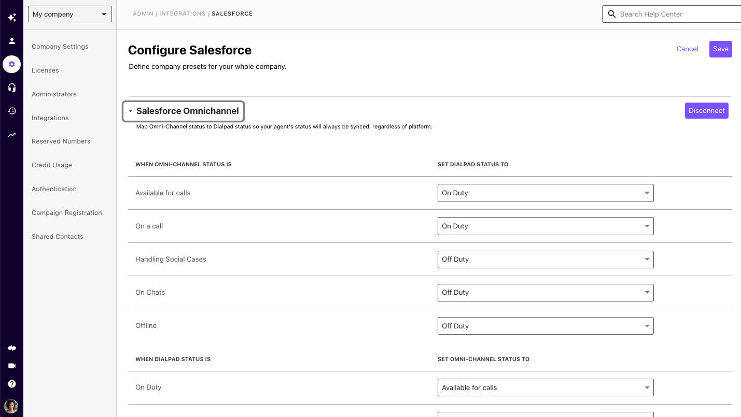Open Dialpad Ai sparkle icon in sidebar

point(11,17)
